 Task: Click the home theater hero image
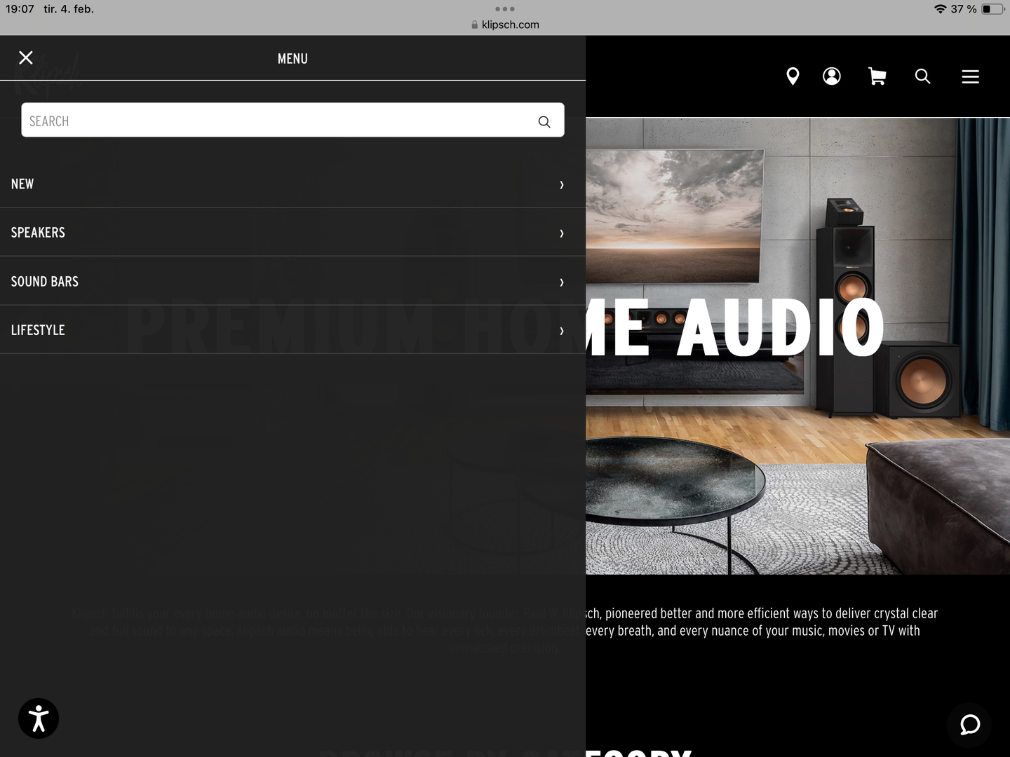point(797,346)
